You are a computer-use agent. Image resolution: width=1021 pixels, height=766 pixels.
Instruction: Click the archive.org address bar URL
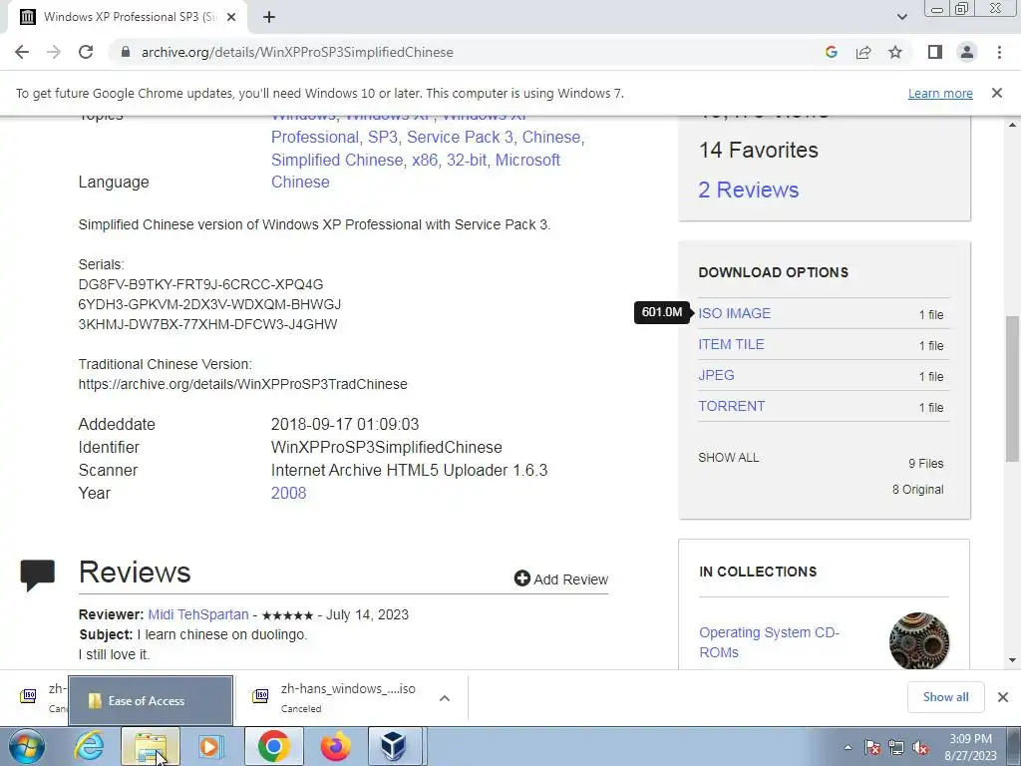point(297,52)
